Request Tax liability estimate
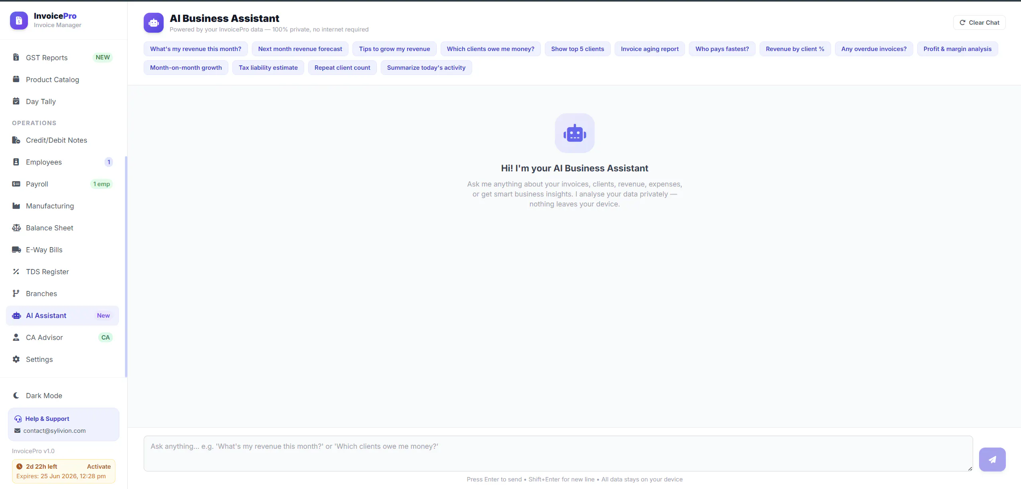The width and height of the screenshot is (1021, 489). (268, 67)
